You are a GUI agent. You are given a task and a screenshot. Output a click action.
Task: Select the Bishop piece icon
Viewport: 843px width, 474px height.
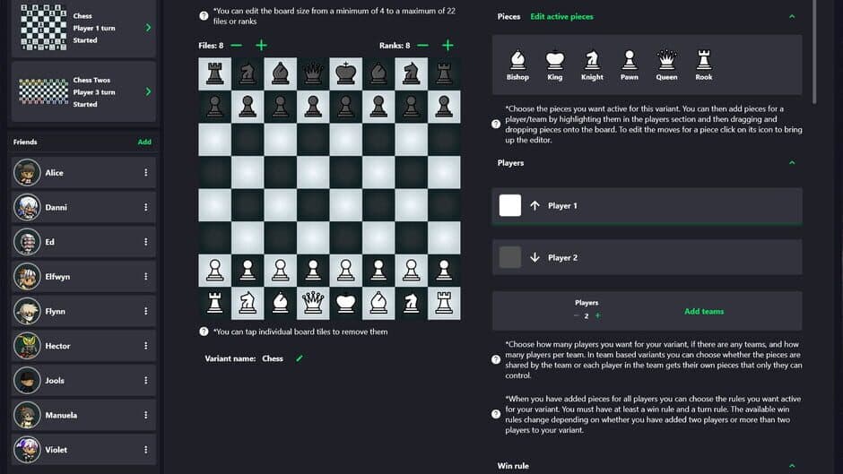(517, 60)
